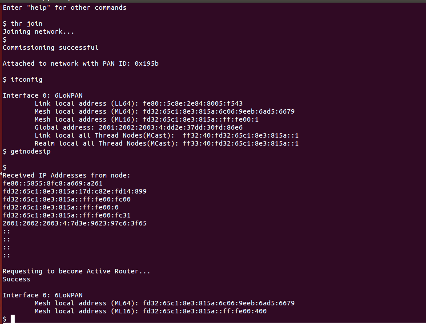Image resolution: width=426 pixels, height=324 pixels.
Task: Click the "Commissioning successful" message
Action: pos(50,47)
